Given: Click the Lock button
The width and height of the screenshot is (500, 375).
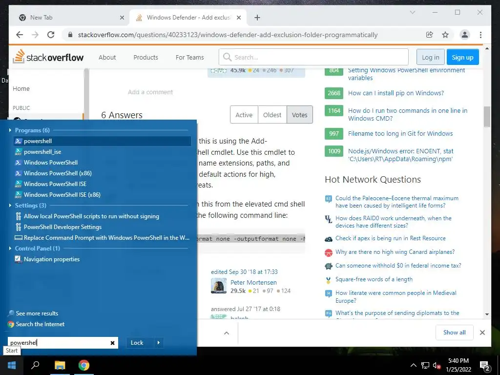Looking at the screenshot, I should click(137, 343).
